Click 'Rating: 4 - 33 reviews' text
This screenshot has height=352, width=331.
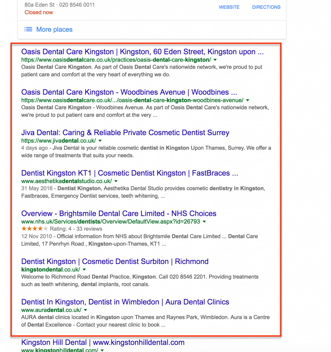(x=76, y=229)
